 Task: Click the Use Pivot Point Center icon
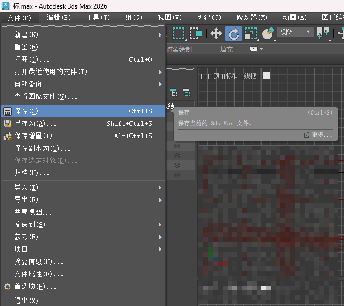(323, 33)
